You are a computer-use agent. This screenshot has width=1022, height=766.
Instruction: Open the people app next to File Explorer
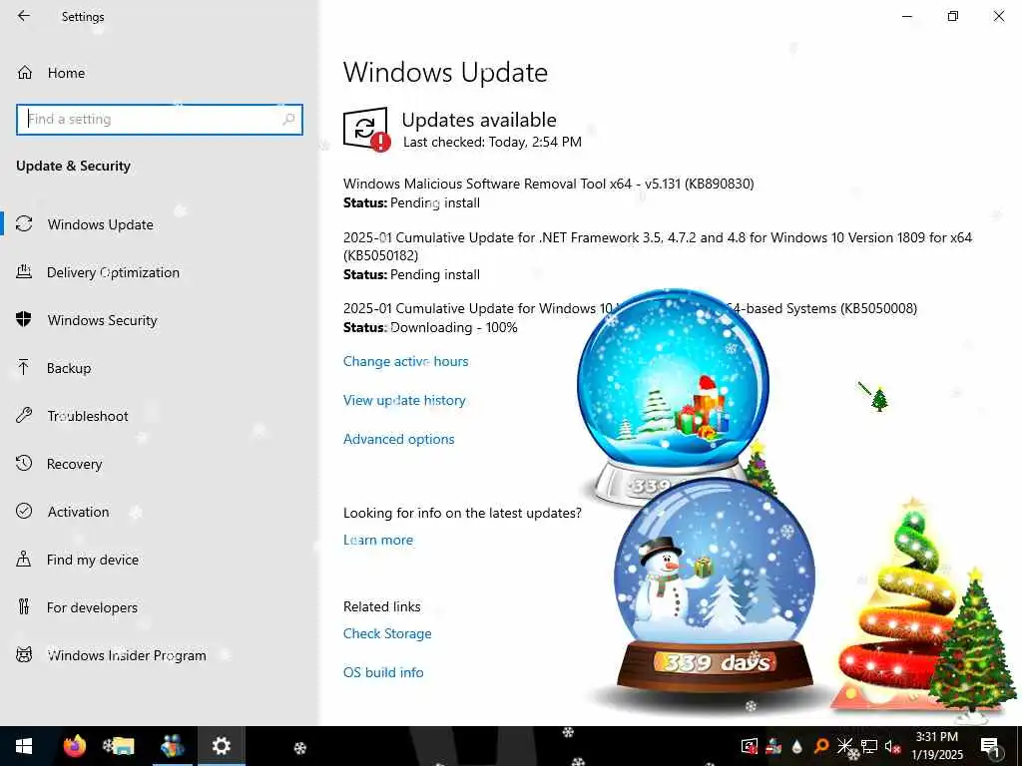[172, 746]
